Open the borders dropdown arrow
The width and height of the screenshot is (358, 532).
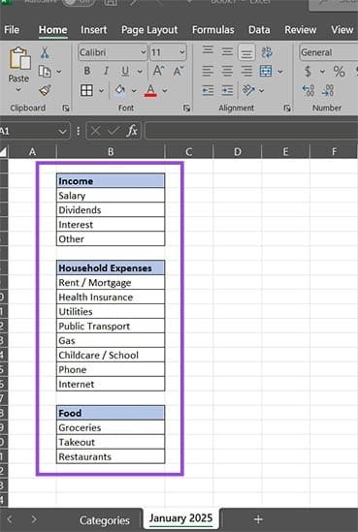pos(101,90)
